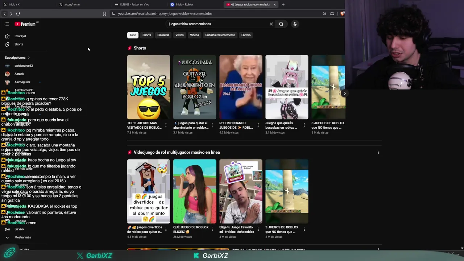Focus the YouTube search input field
464x261 pixels.
coord(217,24)
